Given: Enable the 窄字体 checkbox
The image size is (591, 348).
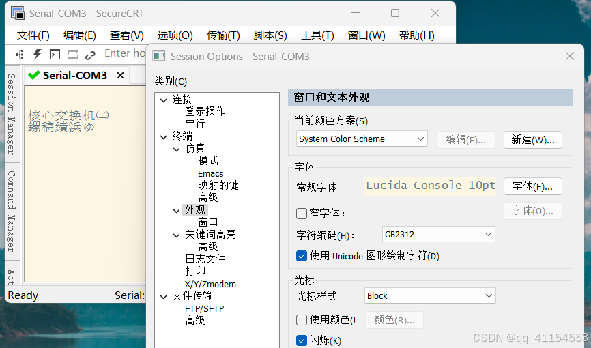Looking at the screenshot, I should [302, 214].
